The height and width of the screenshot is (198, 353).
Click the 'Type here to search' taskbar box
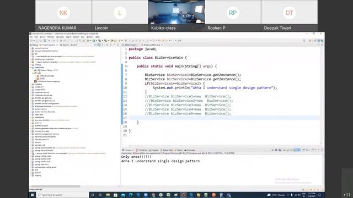coord(63,195)
